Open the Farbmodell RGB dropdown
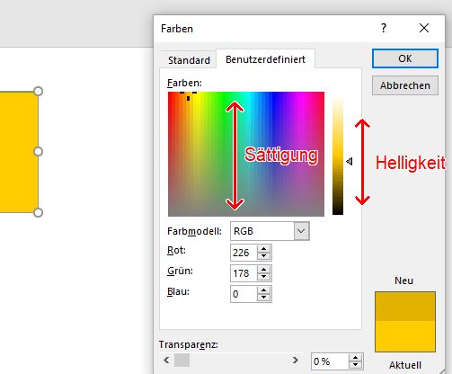 click(x=301, y=231)
